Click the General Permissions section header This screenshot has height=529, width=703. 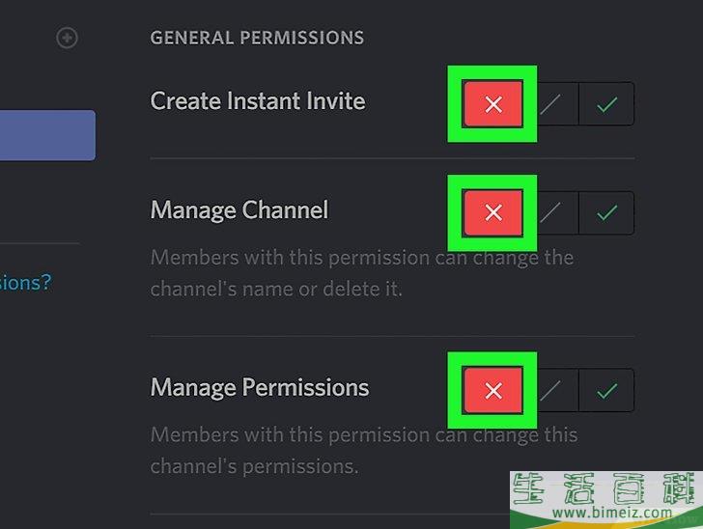coord(257,39)
